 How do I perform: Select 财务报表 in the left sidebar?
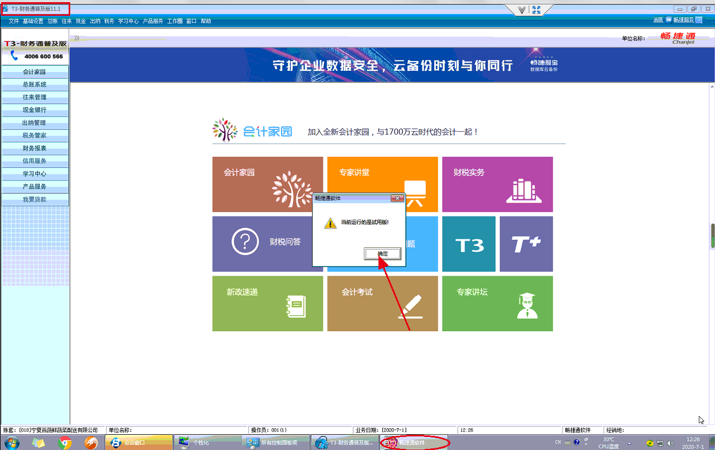pyautogui.click(x=35, y=148)
